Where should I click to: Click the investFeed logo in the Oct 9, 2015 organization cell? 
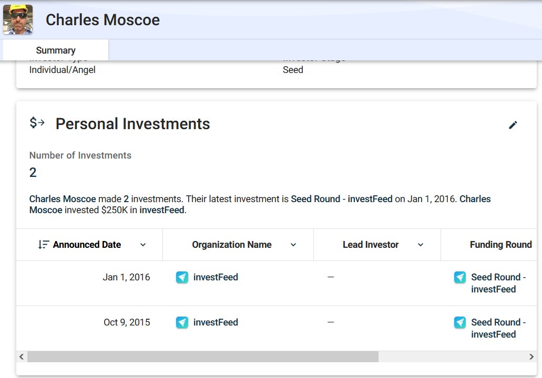point(182,322)
